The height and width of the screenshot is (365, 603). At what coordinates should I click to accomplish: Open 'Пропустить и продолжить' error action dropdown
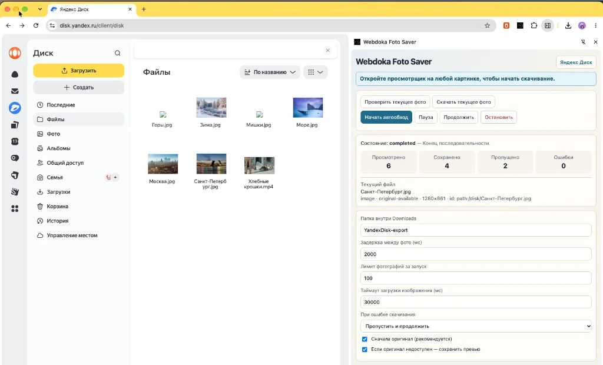click(476, 326)
